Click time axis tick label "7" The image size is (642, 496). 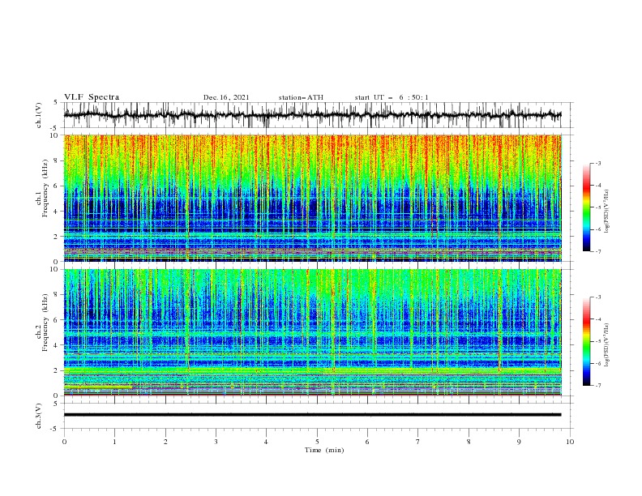418,442
